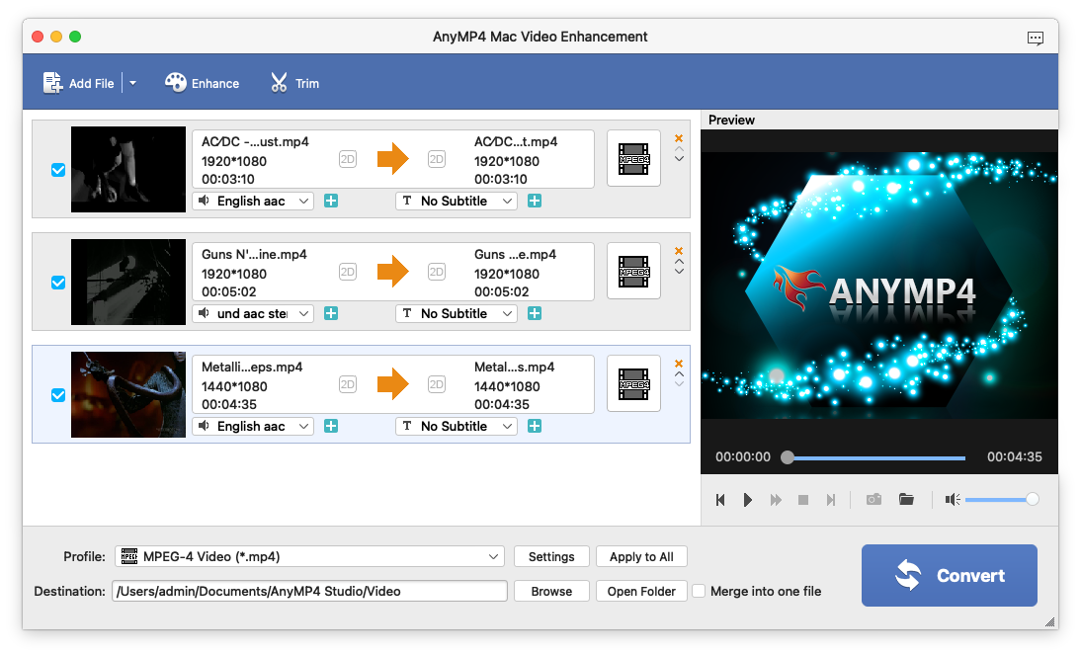The height and width of the screenshot is (656, 1081).
Task: Toggle output 2D mode for AC/DC video
Action: 437,159
